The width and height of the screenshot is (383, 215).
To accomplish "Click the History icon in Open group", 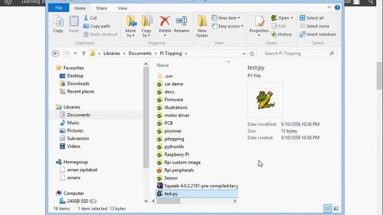I will (274, 35).
